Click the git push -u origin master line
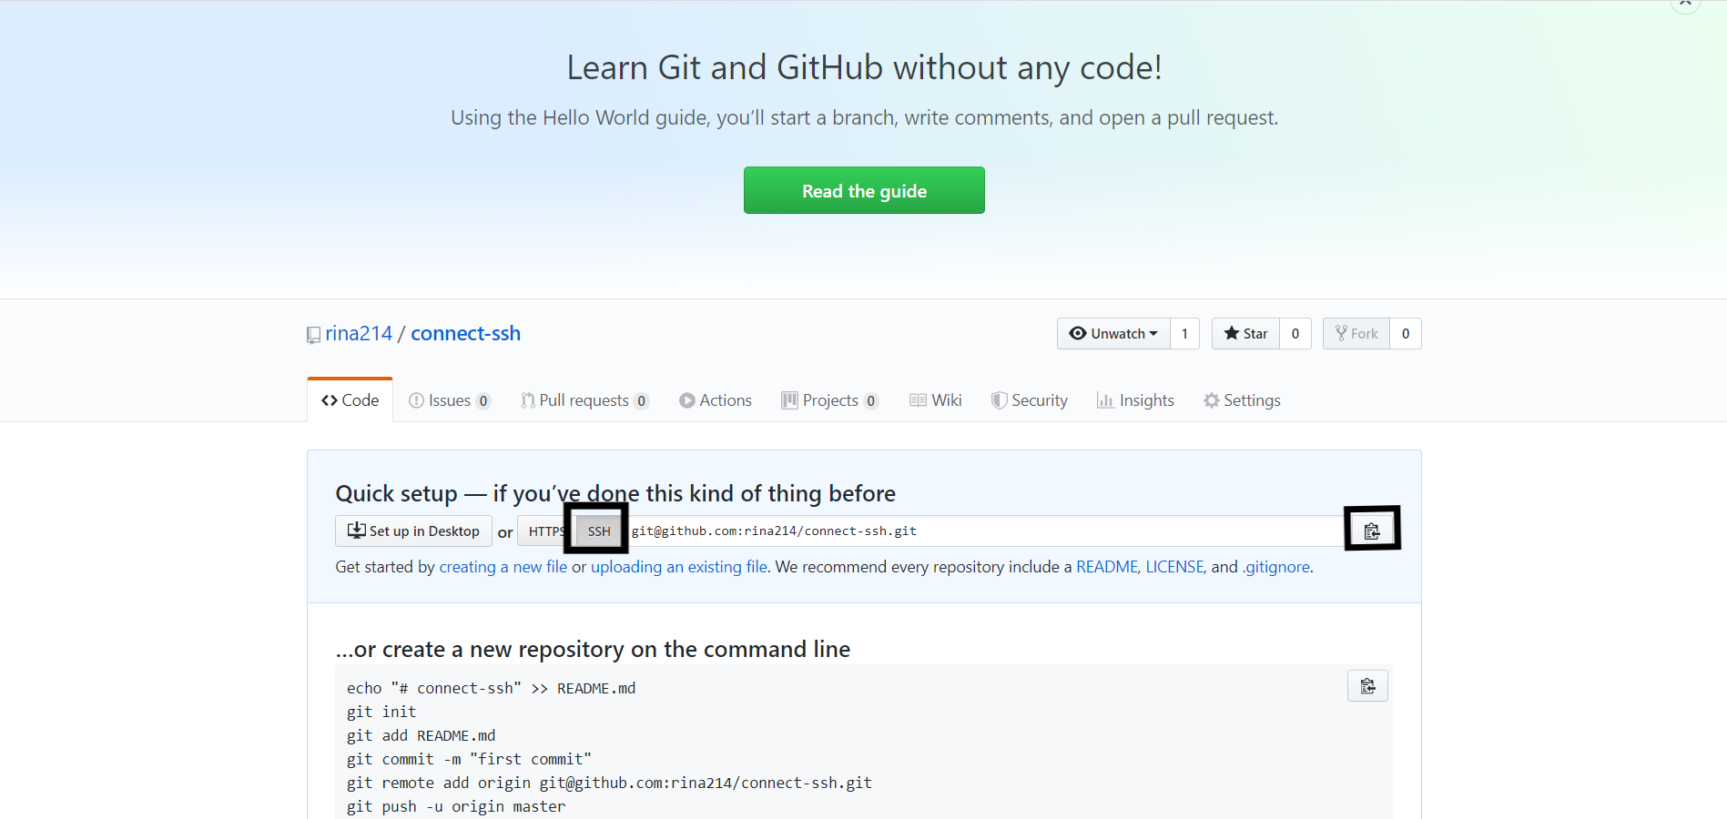The height and width of the screenshot is (819, 1727). [x=456, y=806]
